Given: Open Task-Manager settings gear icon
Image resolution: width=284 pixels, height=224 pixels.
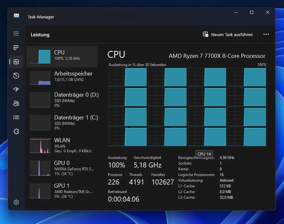Looking at the screenshot, I should click(16, 202).
